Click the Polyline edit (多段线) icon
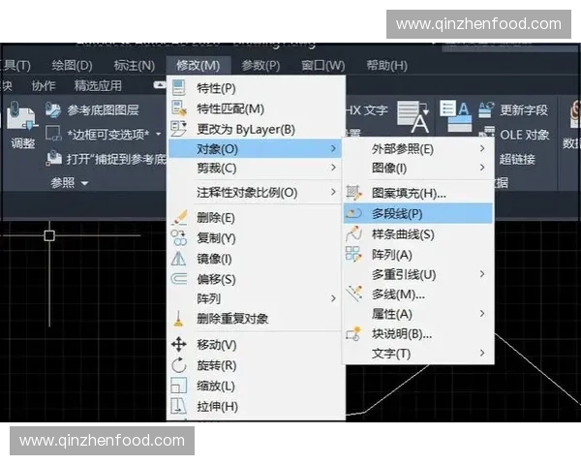The width and height of the screenshot is (581, 465). click(x=353, y=213)
